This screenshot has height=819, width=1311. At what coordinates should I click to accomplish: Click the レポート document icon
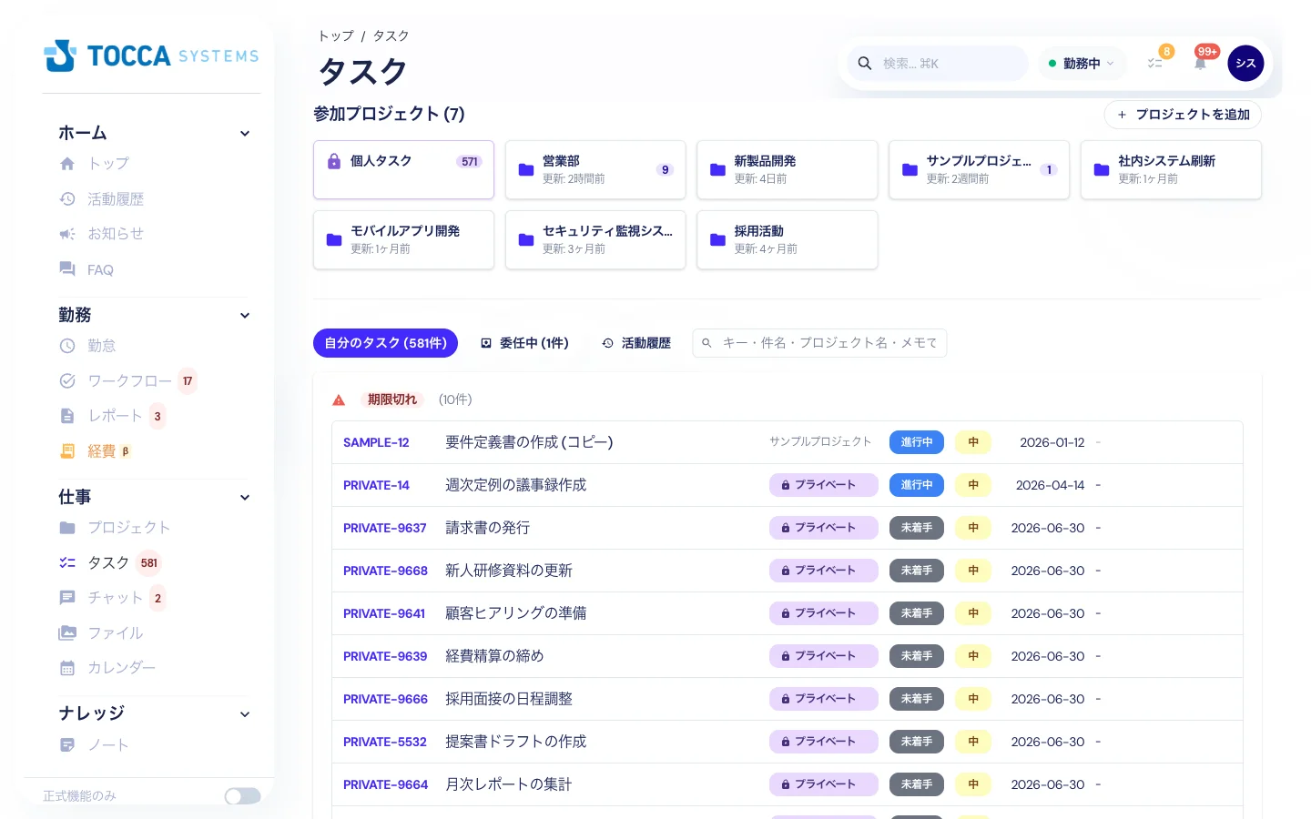click(x=67, y=416)
